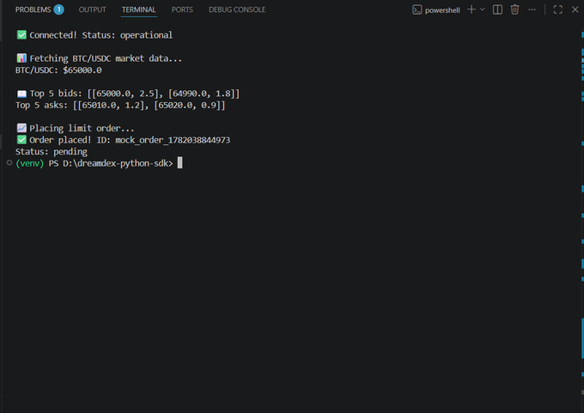
Task: Open the PORTS tab
Action: (182, 9)
